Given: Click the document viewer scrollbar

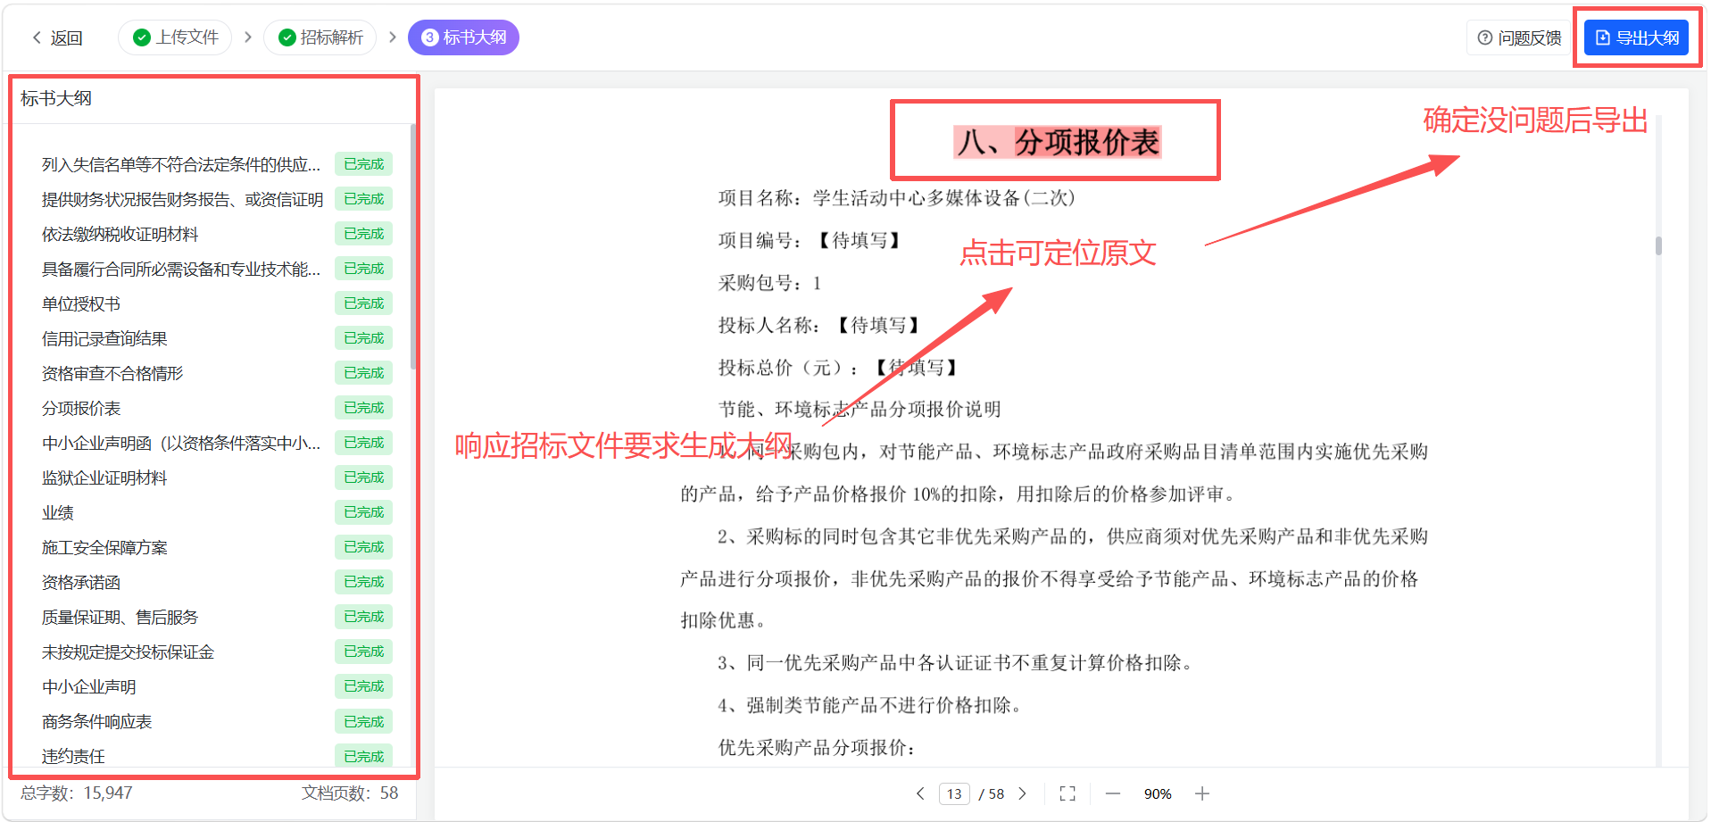Looking at the screenshot, I should pyautogui.click(x=1658, y=245).
